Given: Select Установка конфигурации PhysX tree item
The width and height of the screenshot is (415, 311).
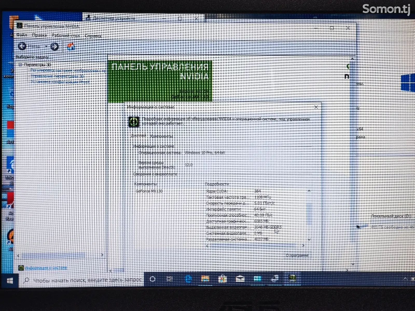Looking at the screenshot, I should click(x=60, y=82).
